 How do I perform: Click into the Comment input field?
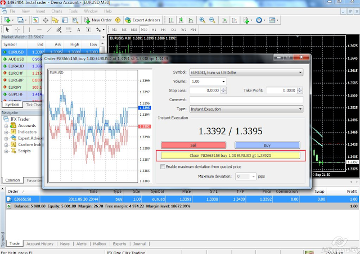coord(246,100)
